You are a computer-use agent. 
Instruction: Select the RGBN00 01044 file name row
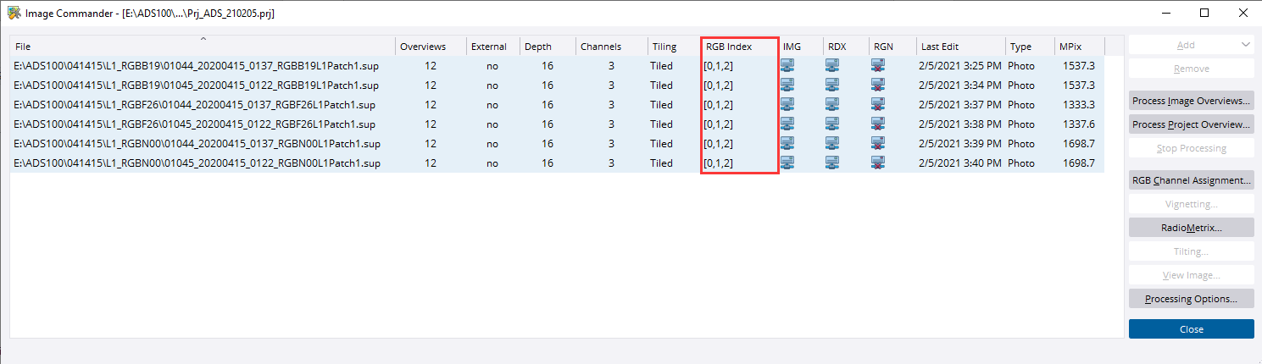[197, 144]
